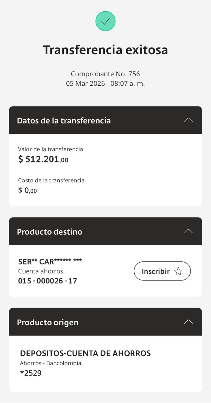Select destination account number 015 - 000026 - 17
Image resolution: width=211 pixels, height=403 pixels.
tap(48, 281)
